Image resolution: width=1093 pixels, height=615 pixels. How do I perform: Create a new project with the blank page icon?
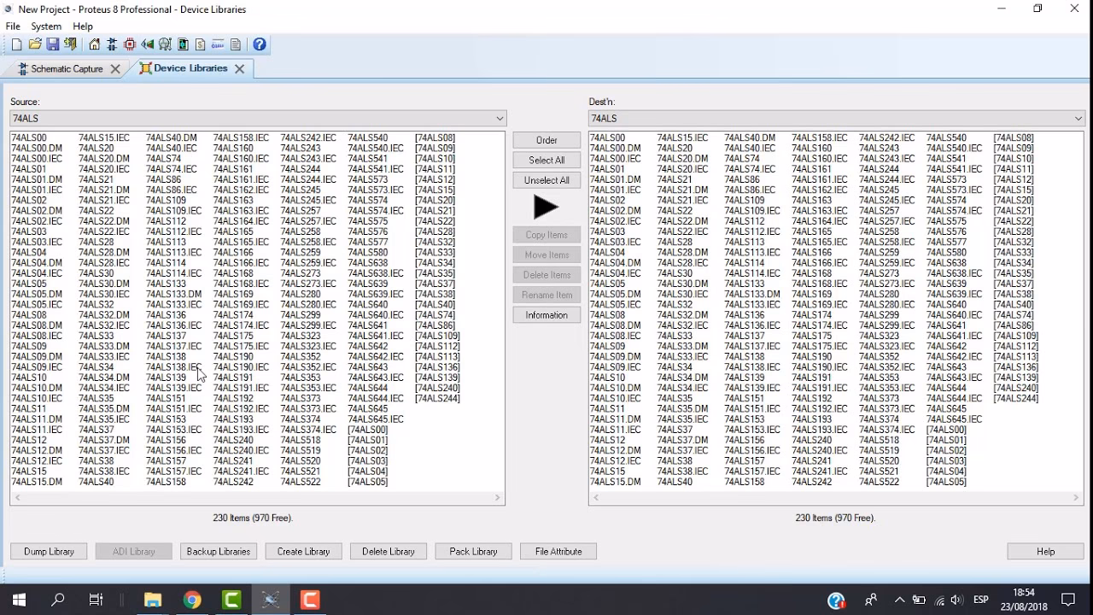tap(16, 44)
